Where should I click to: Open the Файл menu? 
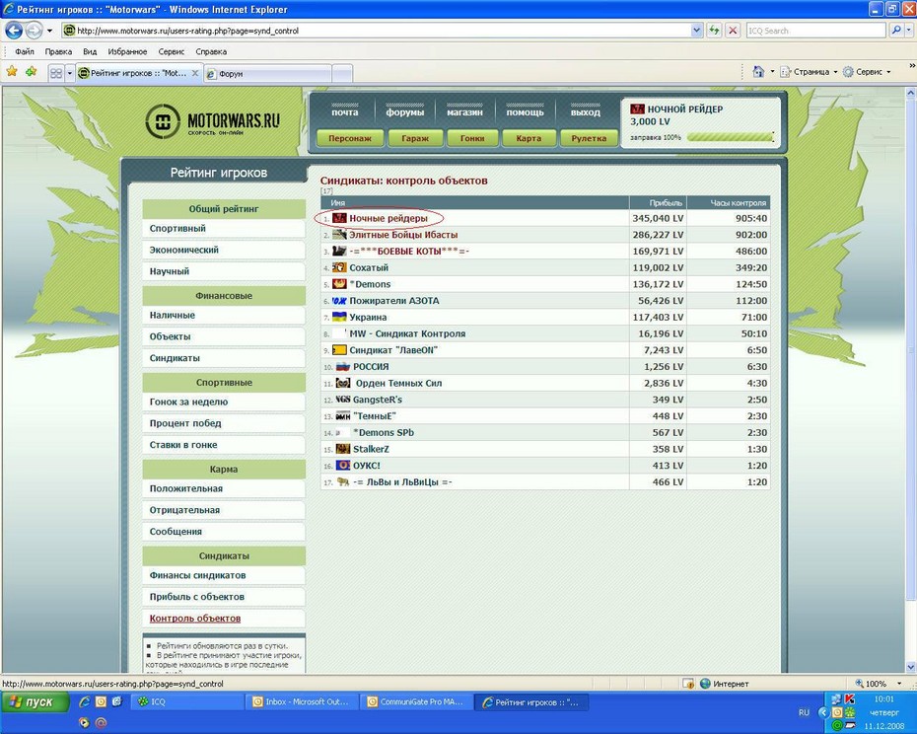click(x=24, y=51)
